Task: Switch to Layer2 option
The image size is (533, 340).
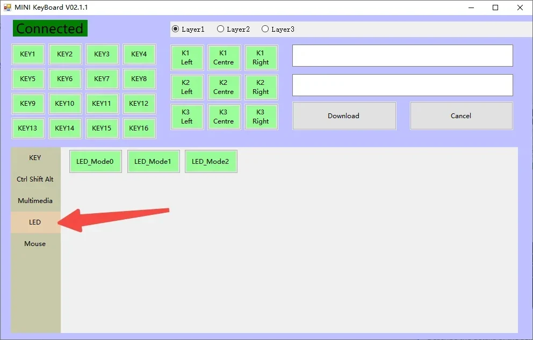Action: [x=233, y=29]
